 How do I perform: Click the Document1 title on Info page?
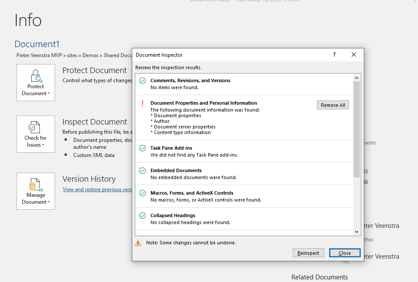click(37, 44)
